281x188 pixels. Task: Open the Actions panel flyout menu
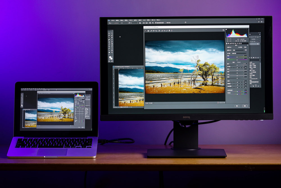[260, 60]
